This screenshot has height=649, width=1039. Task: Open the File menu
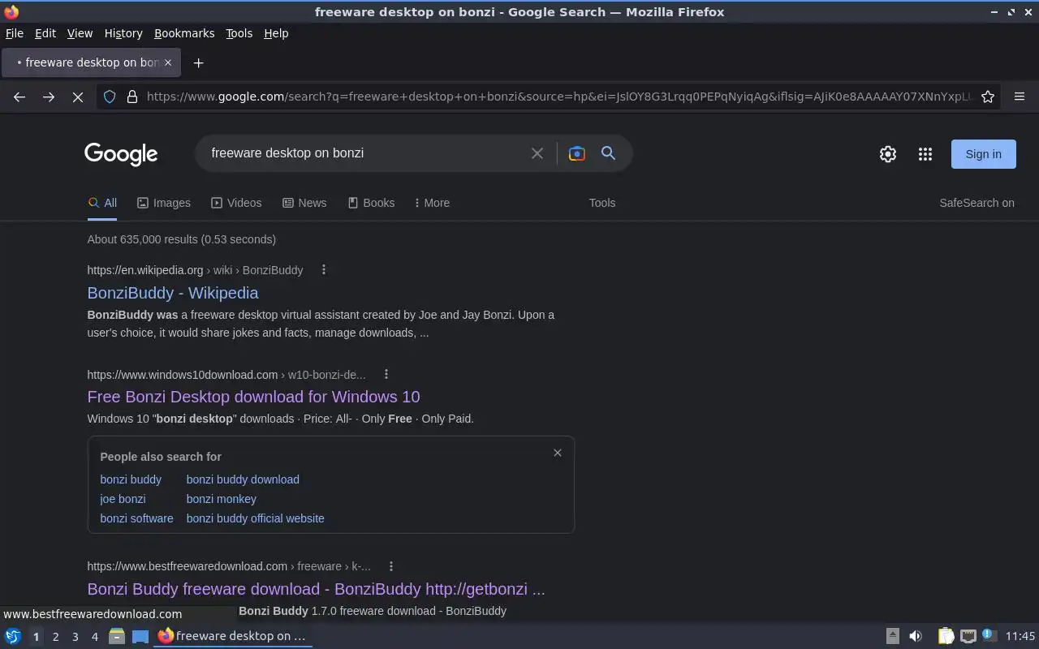tap(15, 33)
